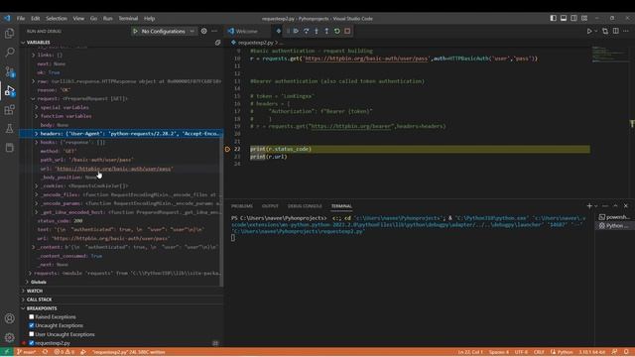Remove the breakpoint on line 22 gutter
The width and height of the screenshot is (635, 357).
pyautogui.click(x=227, y=150)
